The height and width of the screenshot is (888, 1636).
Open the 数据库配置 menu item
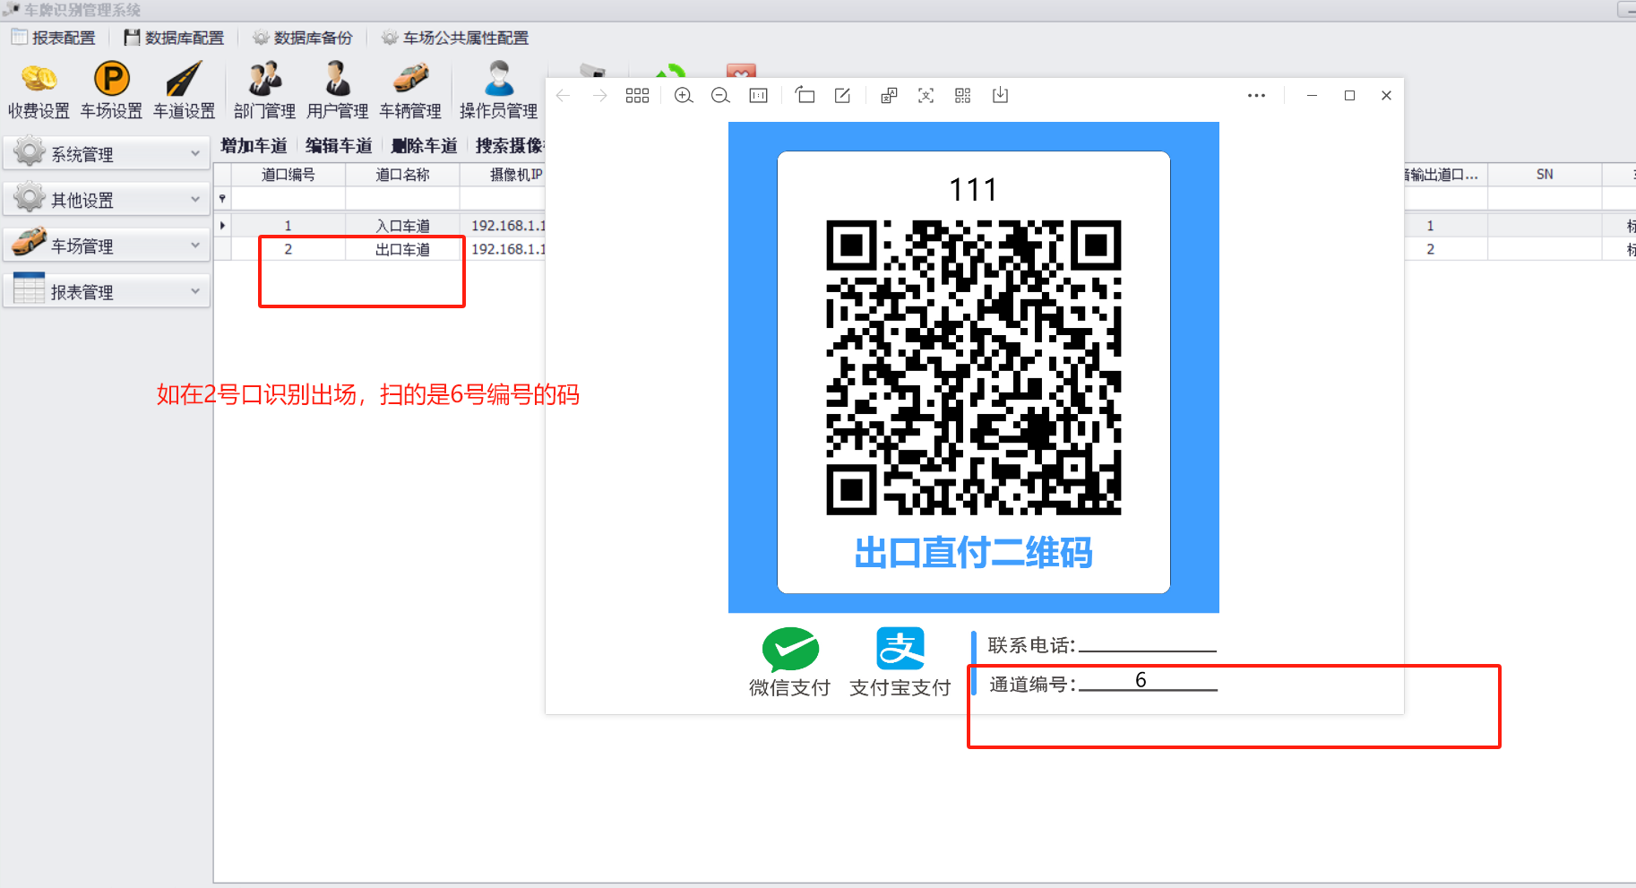[x=175, y=38]
